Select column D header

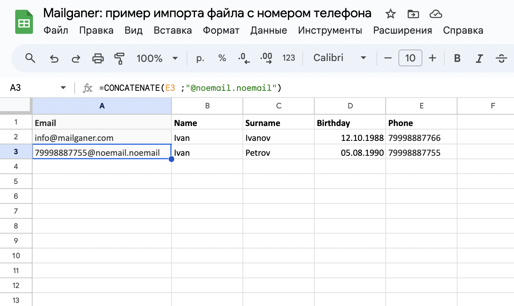click(x=350, y=106)
